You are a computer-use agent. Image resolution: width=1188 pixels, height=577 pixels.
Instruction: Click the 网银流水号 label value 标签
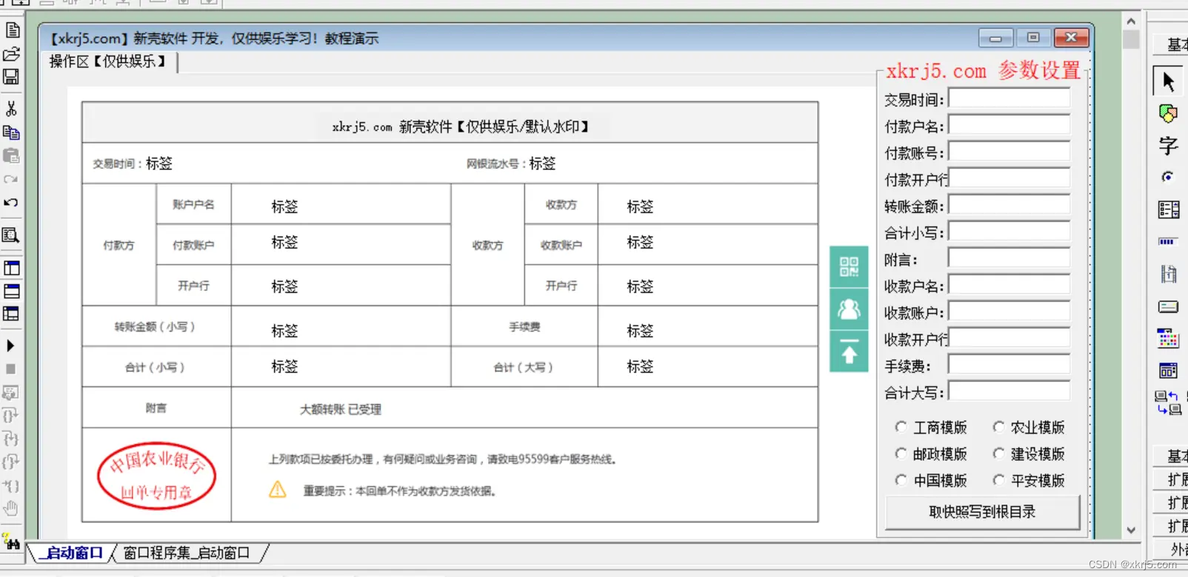(x=542, y=163)
